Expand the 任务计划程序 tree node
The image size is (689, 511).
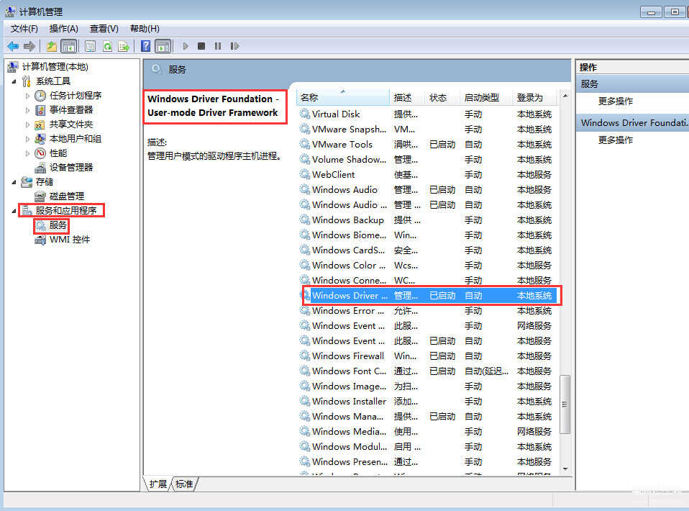click(x=28, y=96)
